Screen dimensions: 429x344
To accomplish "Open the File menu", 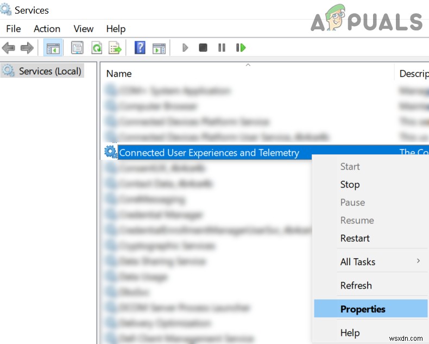I will tap(14, 29).
